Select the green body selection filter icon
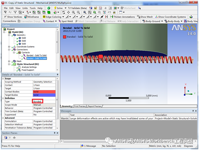Viewport: 199px width, 150px height. click(49, 12)
